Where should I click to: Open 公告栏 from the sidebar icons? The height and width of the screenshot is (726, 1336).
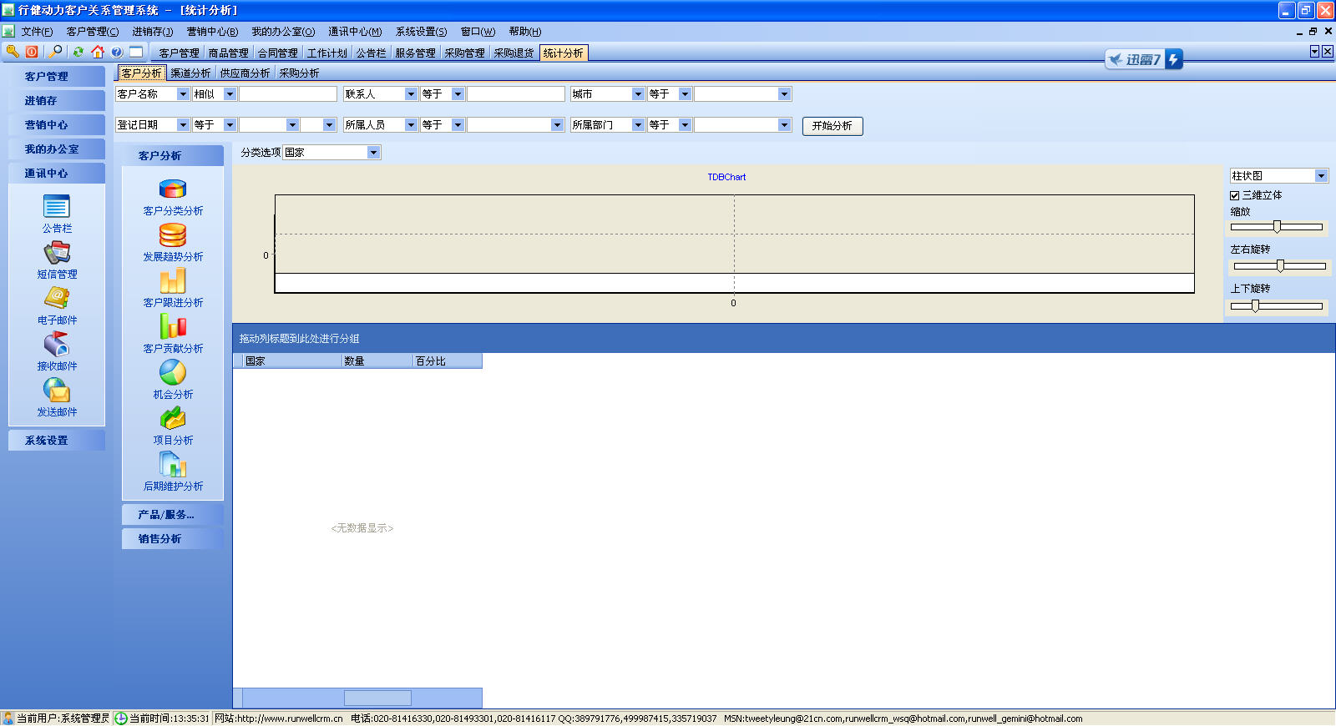click(57, 214)
